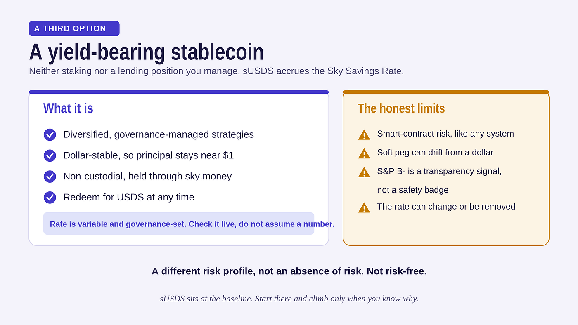578x325 pixels.
Task: Click the blue bar atop left card
Action: 179,92
